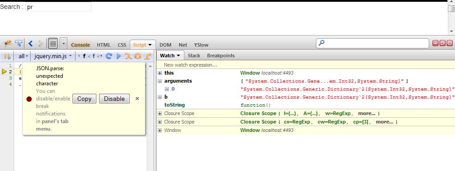Expand the first Closure Scope row
This screenshot has width=455, height=171.
tap(160, 113)
